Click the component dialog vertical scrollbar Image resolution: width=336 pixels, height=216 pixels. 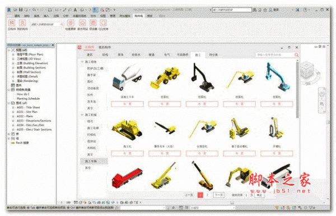(x=297, y=89)
